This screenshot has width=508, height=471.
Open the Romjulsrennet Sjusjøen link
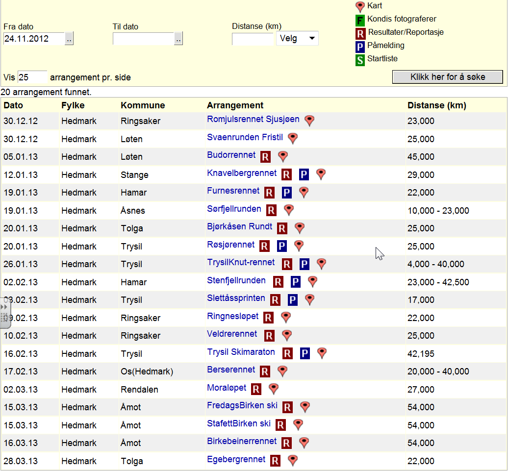pyautogui.click(x=253, y=119)
